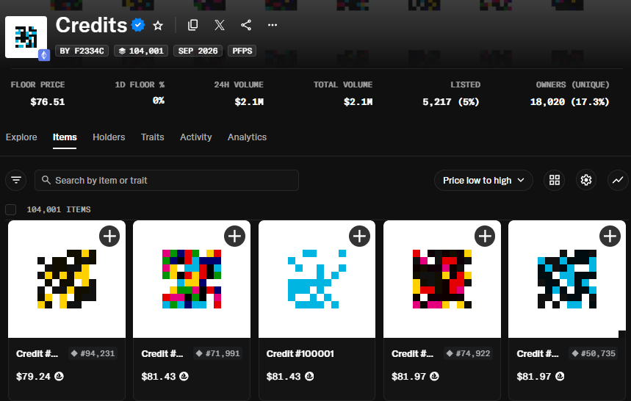Click the #50,735 rarity rank badge

click(594, 353)
